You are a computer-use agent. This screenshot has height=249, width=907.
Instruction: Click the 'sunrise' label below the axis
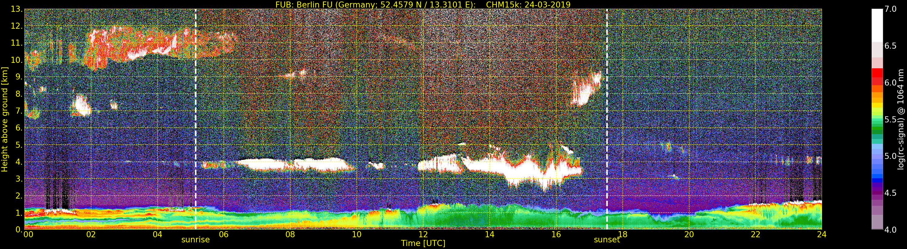(196, 240)
